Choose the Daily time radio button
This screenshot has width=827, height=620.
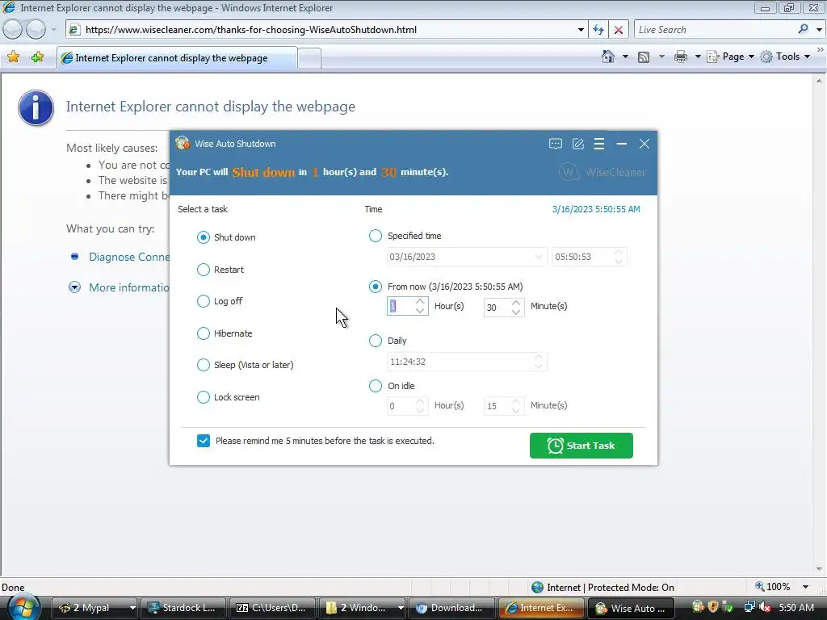click(x=375, y=341)
